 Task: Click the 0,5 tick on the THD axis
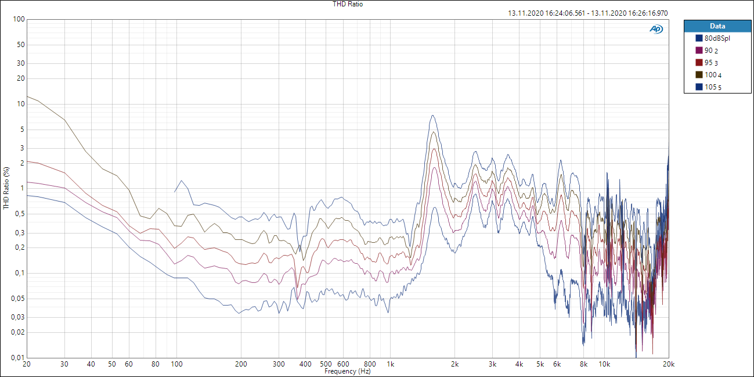pos(19,214)
